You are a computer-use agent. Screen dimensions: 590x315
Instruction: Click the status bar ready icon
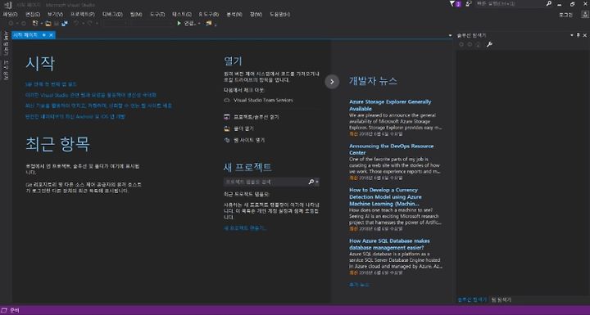[x=5, y=310]
